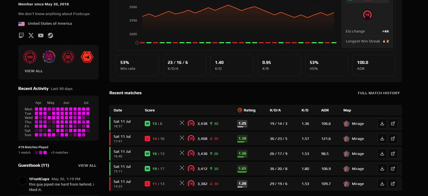Download demo for the 19:17 win match
Image resolution: width=428 pixels, height=196 pixels.
(382, 169)
